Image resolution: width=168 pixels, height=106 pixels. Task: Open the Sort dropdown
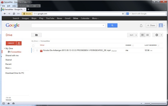click(x=132, y=35)
